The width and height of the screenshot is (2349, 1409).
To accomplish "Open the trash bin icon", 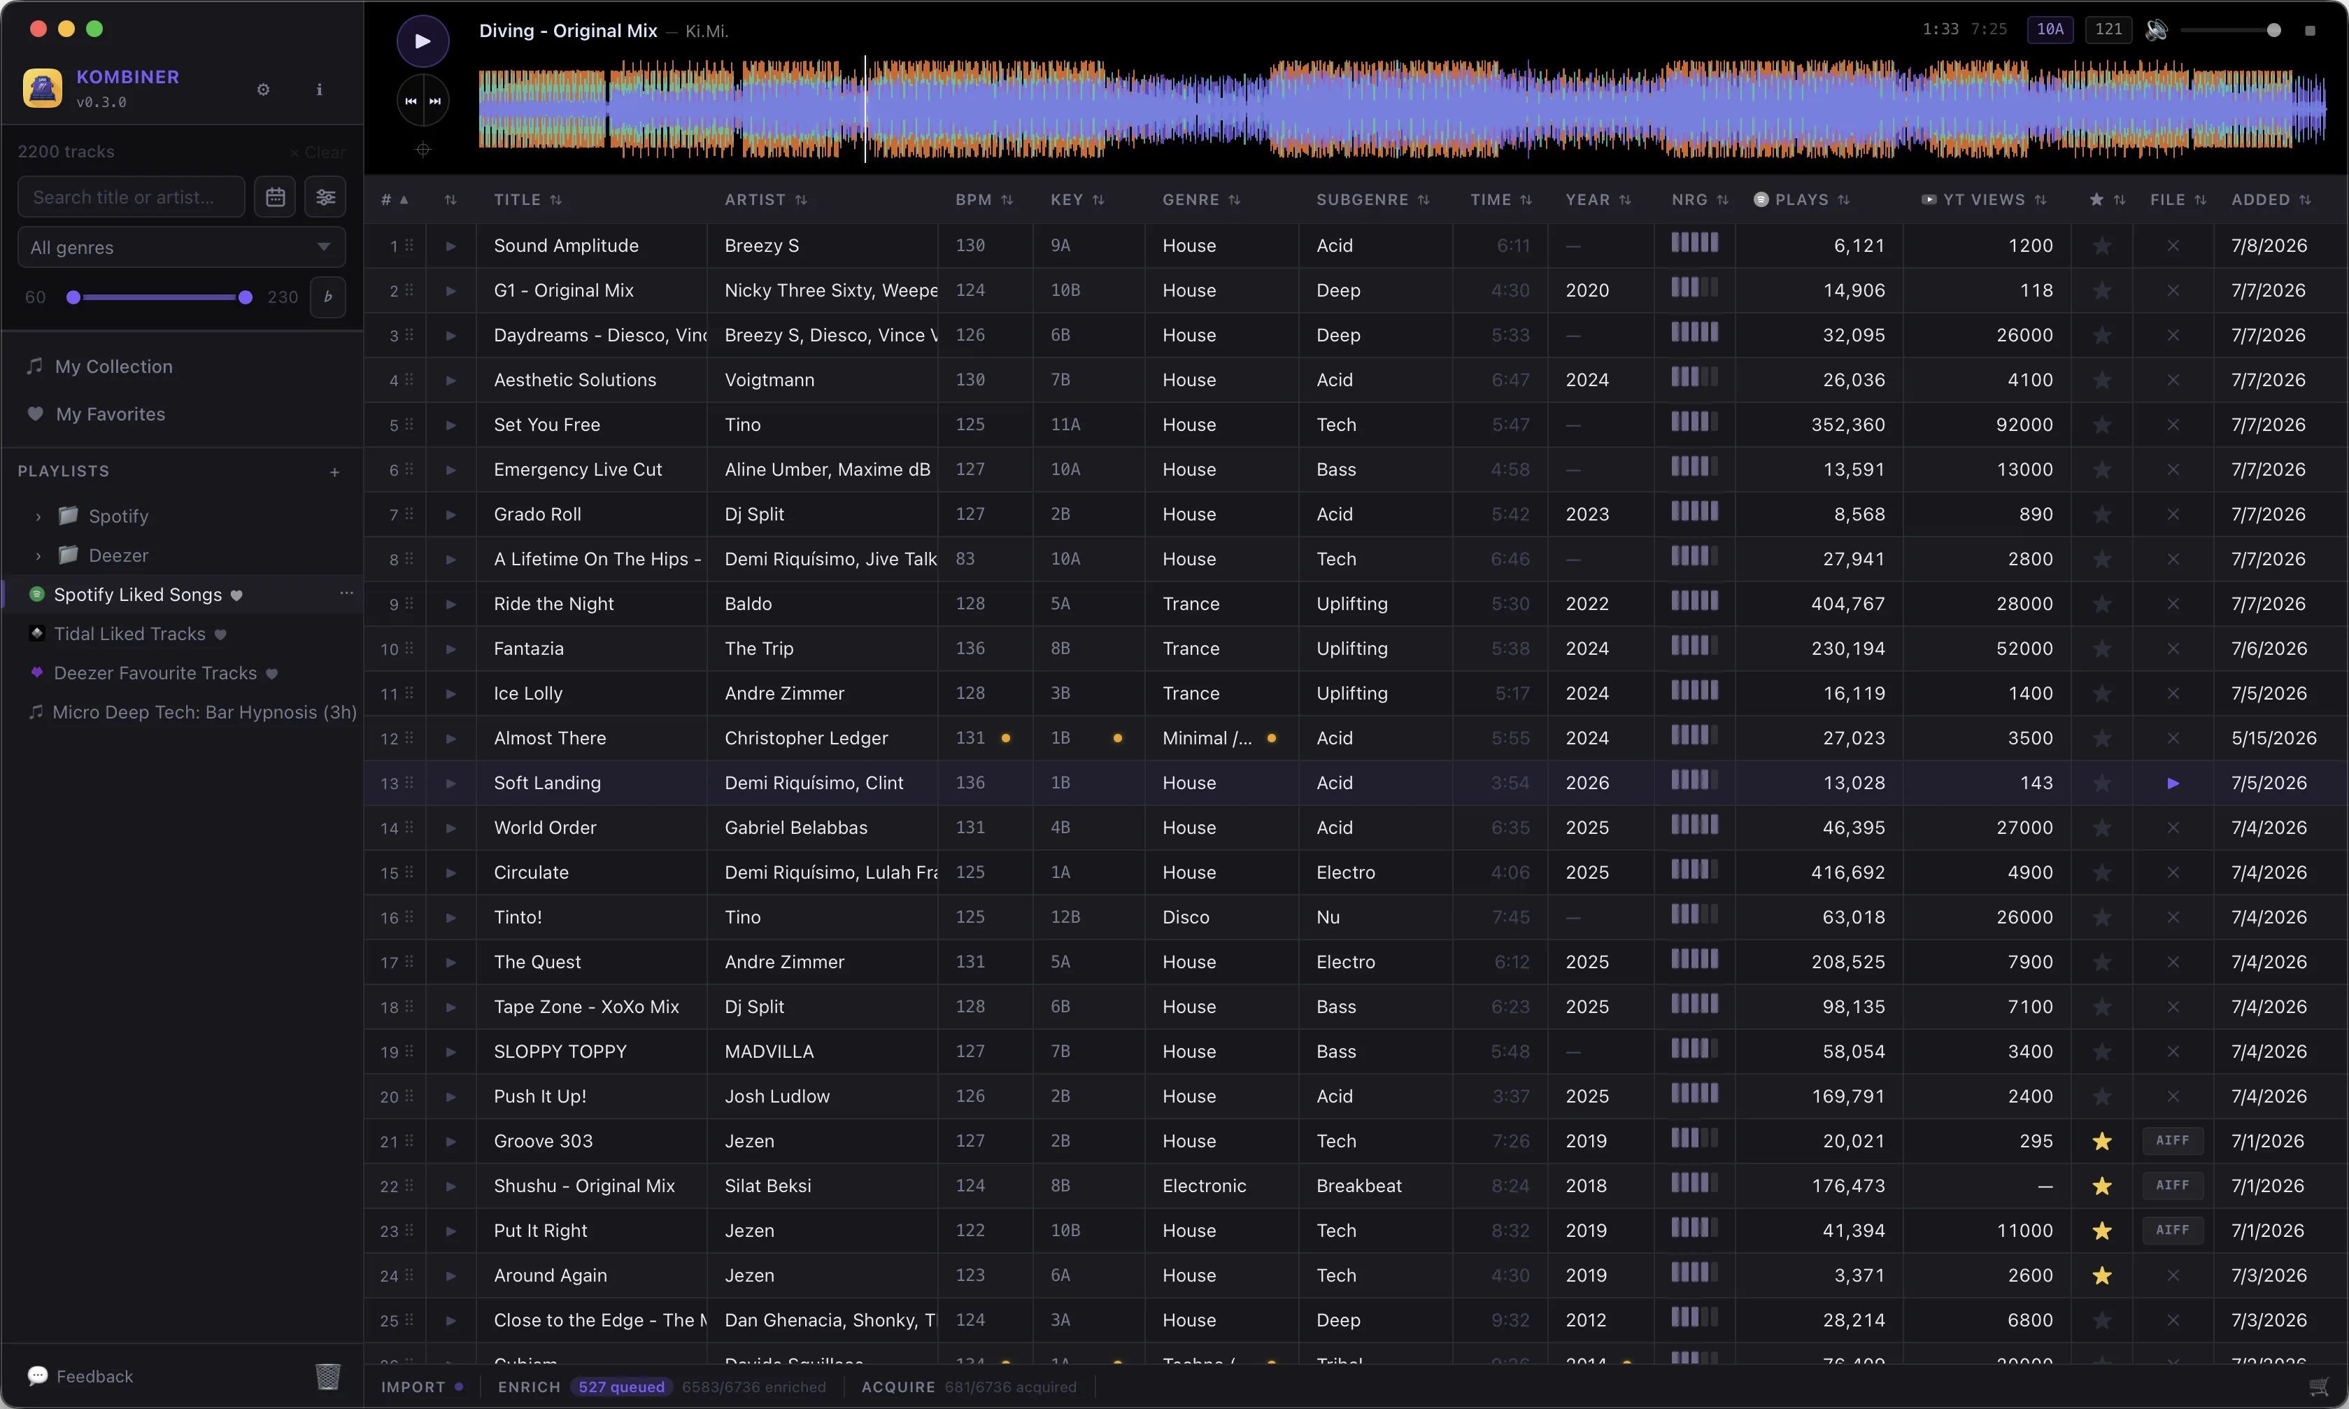I will (328, 1375).
